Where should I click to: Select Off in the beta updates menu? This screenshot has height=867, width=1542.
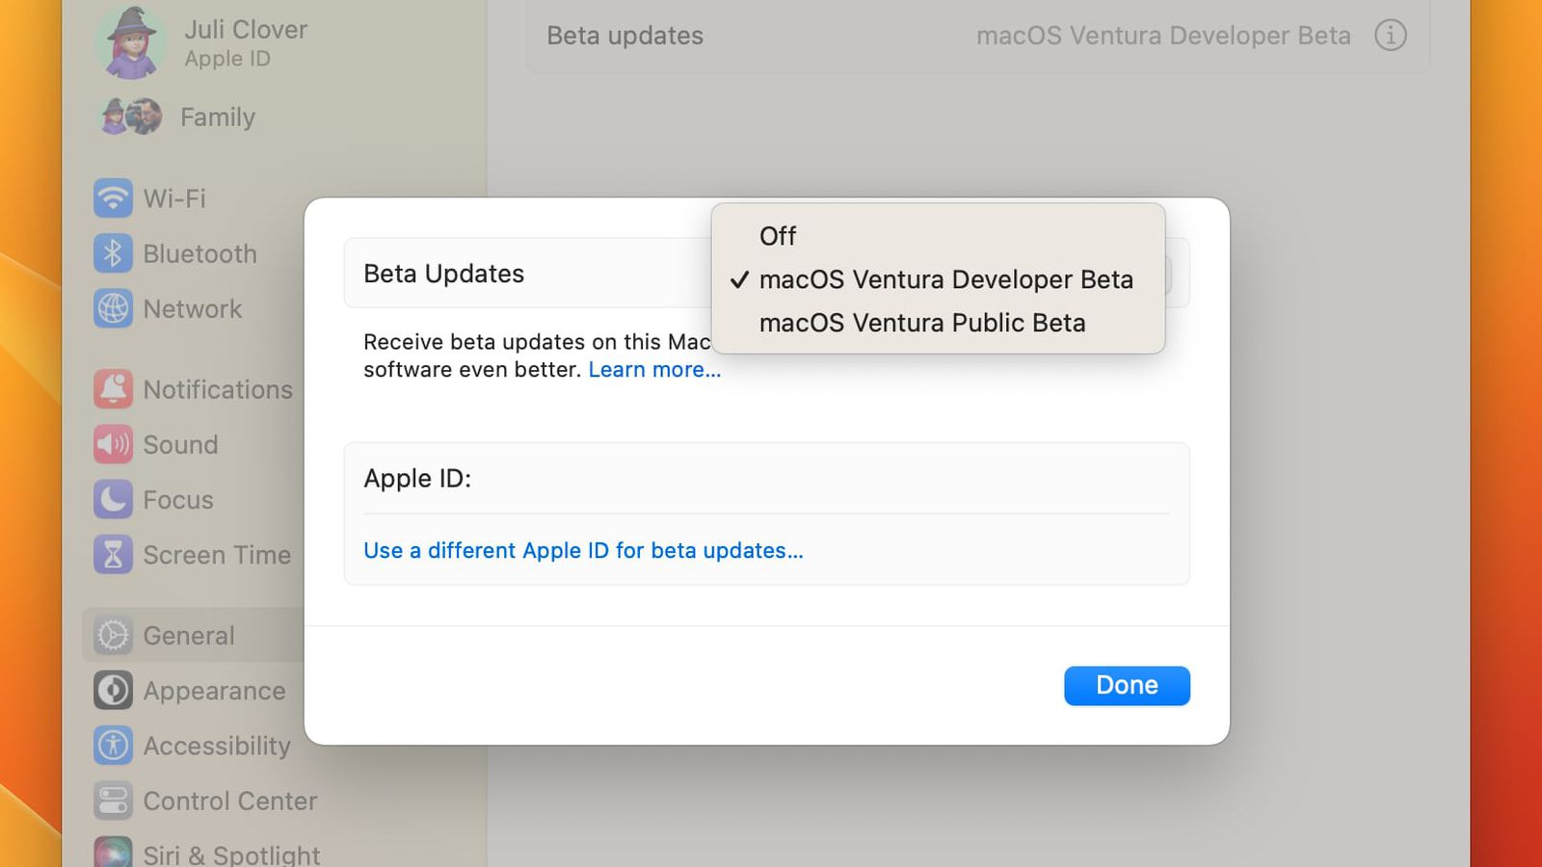point(778,236)
